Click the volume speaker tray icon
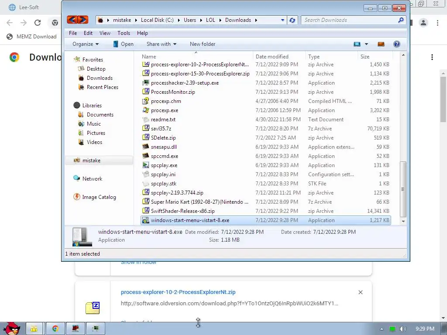This screenshot has height=335, width=447. pyautogui.click(x=402, y=329)
